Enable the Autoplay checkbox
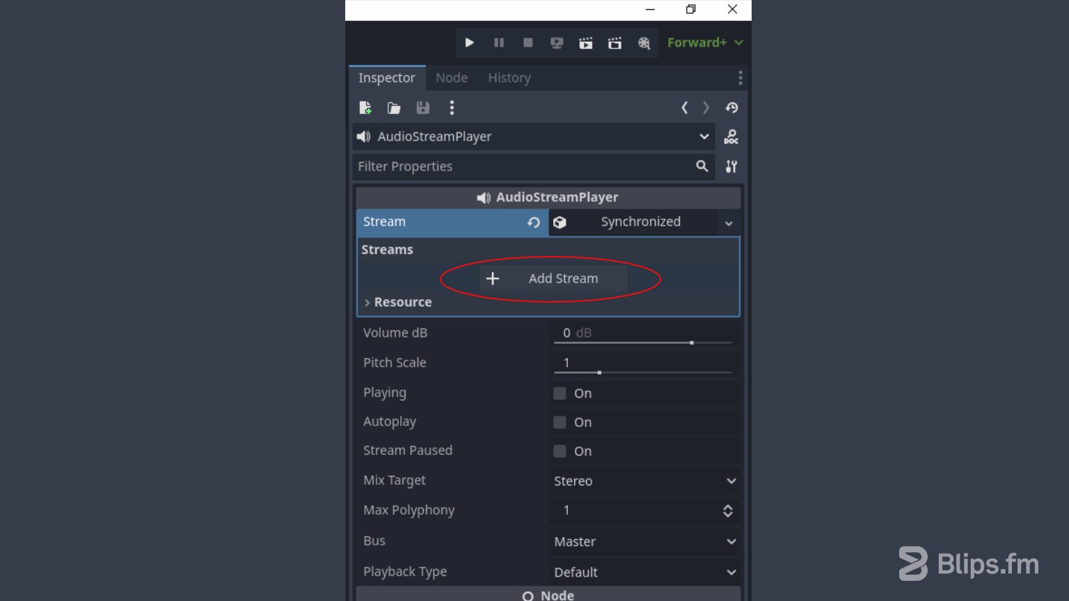The width and height of the screenshot is (1069, 601). coord(560,422)
